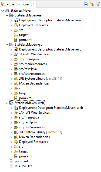101x172 pixels.
Task: Click JRE System Library icon in ejb
Action: [16, 79]
